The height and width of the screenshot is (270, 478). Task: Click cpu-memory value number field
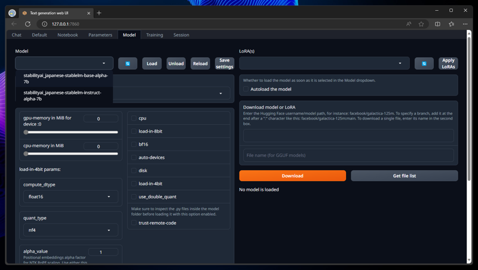point(100,146)
